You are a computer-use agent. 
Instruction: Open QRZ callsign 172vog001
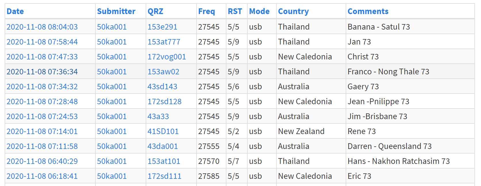pyautogui.click(x=167, y=57)
